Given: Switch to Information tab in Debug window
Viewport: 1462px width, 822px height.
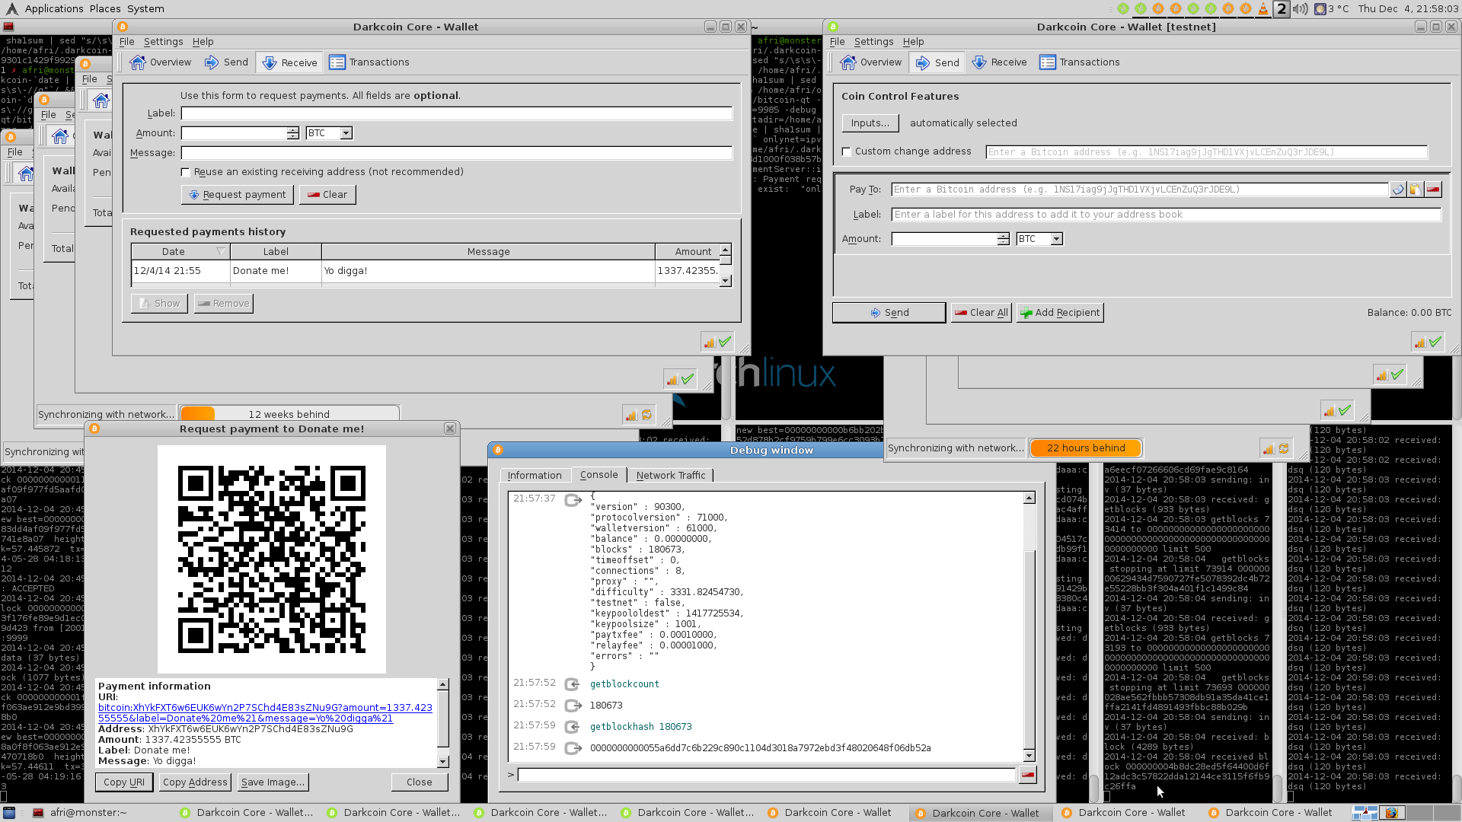Looking at the screenshot, I should point(535,476).
